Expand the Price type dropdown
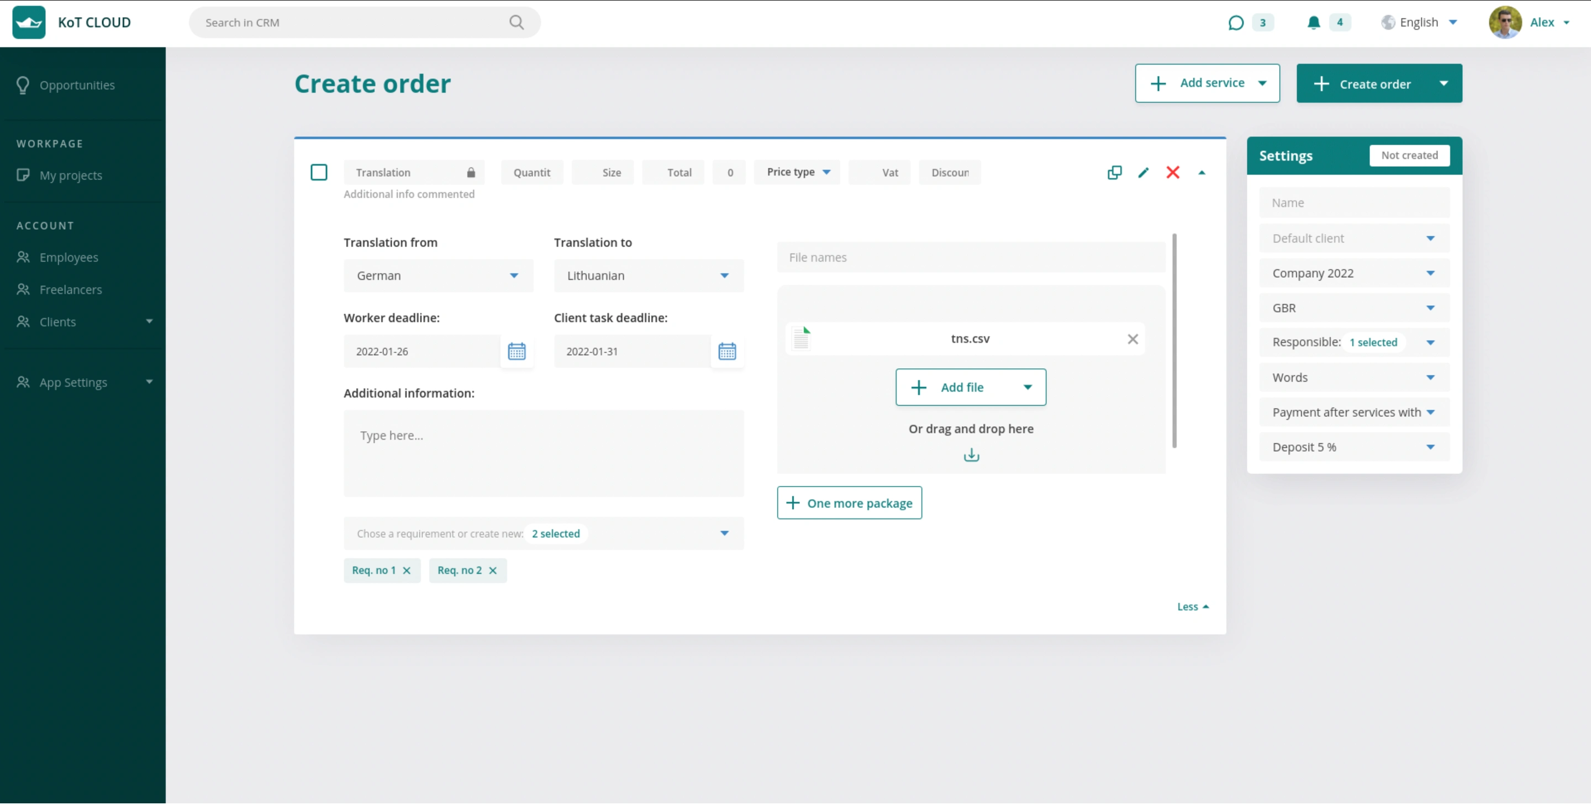The image size is (1591, 805). pyautogui.click(x=797, y=172)
